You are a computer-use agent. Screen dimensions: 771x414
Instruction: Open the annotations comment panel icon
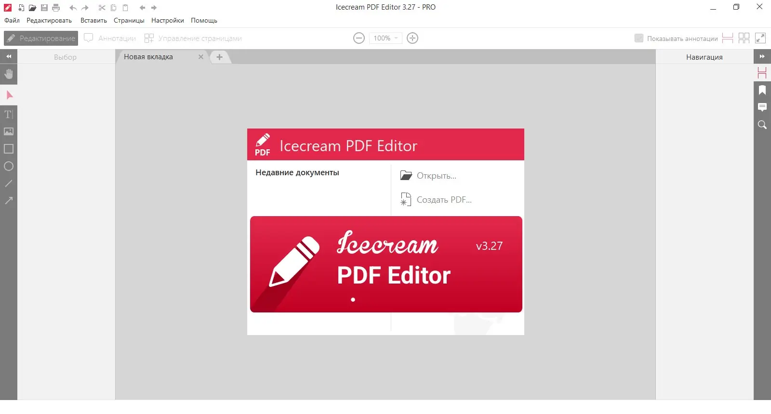[762, 107]
